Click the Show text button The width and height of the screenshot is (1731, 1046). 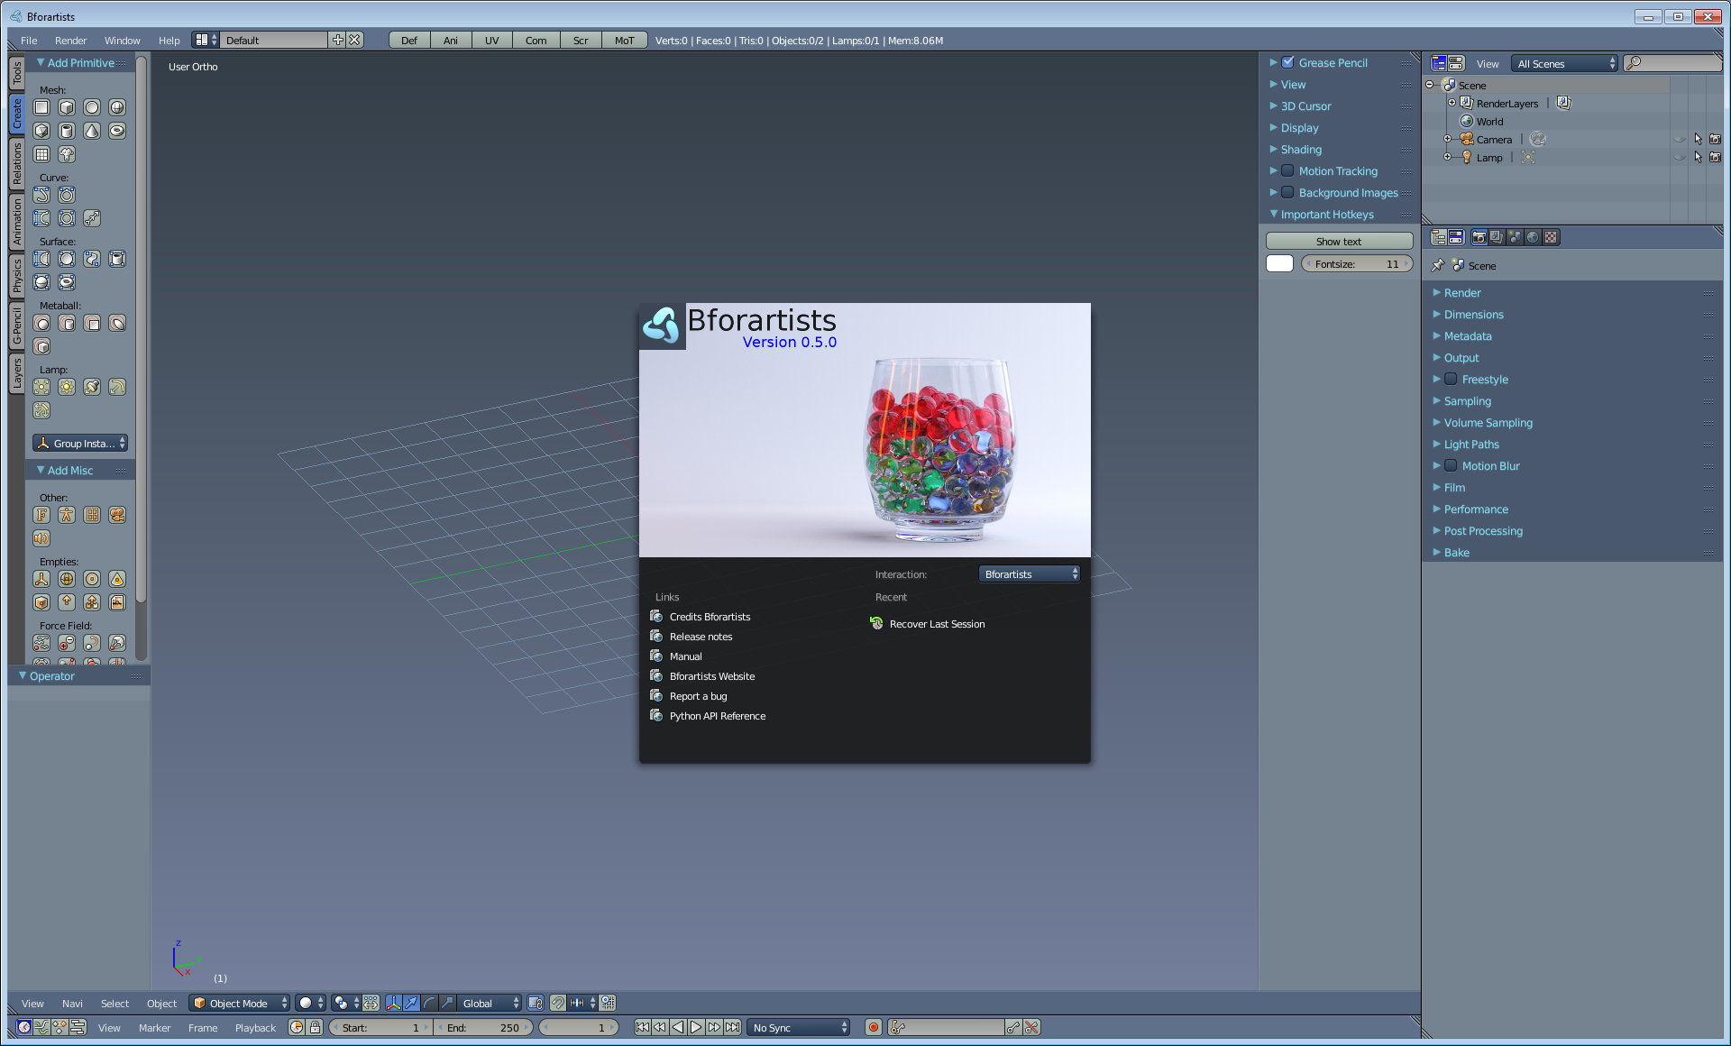[x=1338, y=242]
